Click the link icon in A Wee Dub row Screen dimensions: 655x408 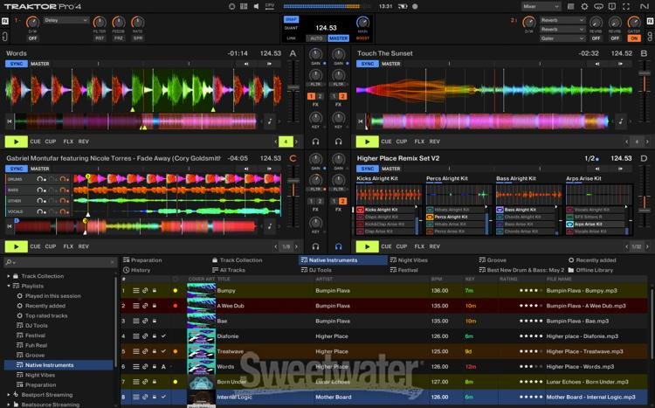pos(145,306)
